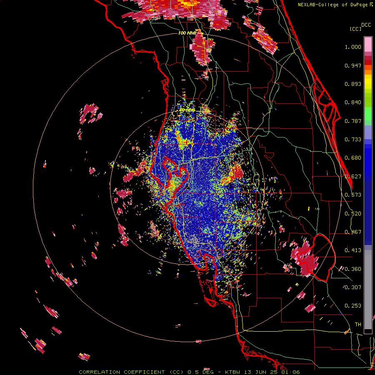This screenshot has width=375, height=375.
Task: Pick the pink segment of the color bar
Action: [368, 44]
